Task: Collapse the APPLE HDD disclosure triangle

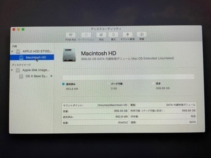Action: (x=12, y=51)
